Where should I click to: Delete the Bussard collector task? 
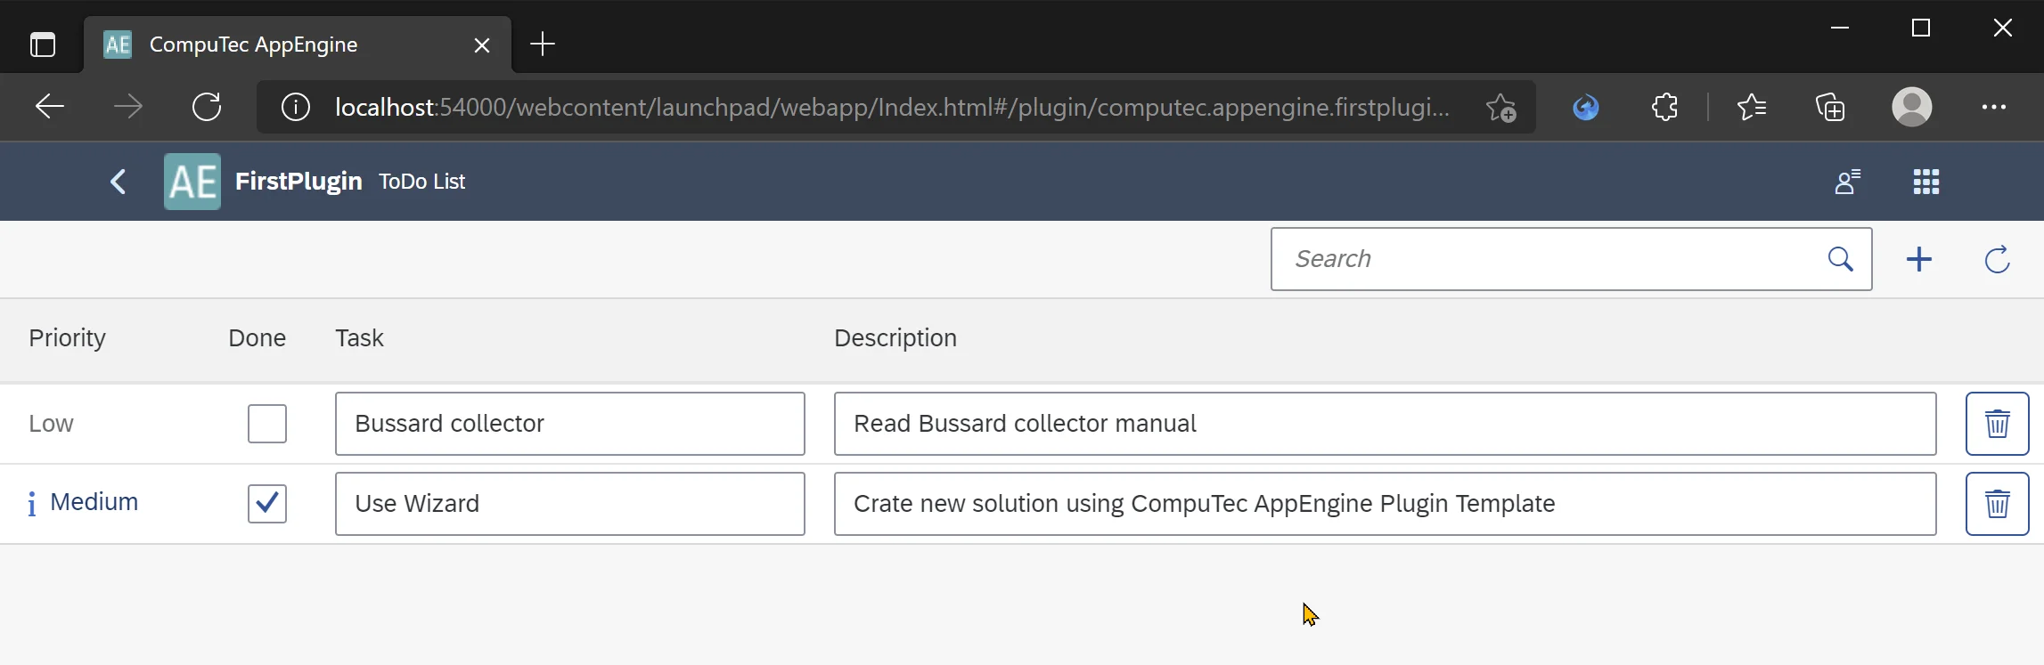[x=1997, y=424]
